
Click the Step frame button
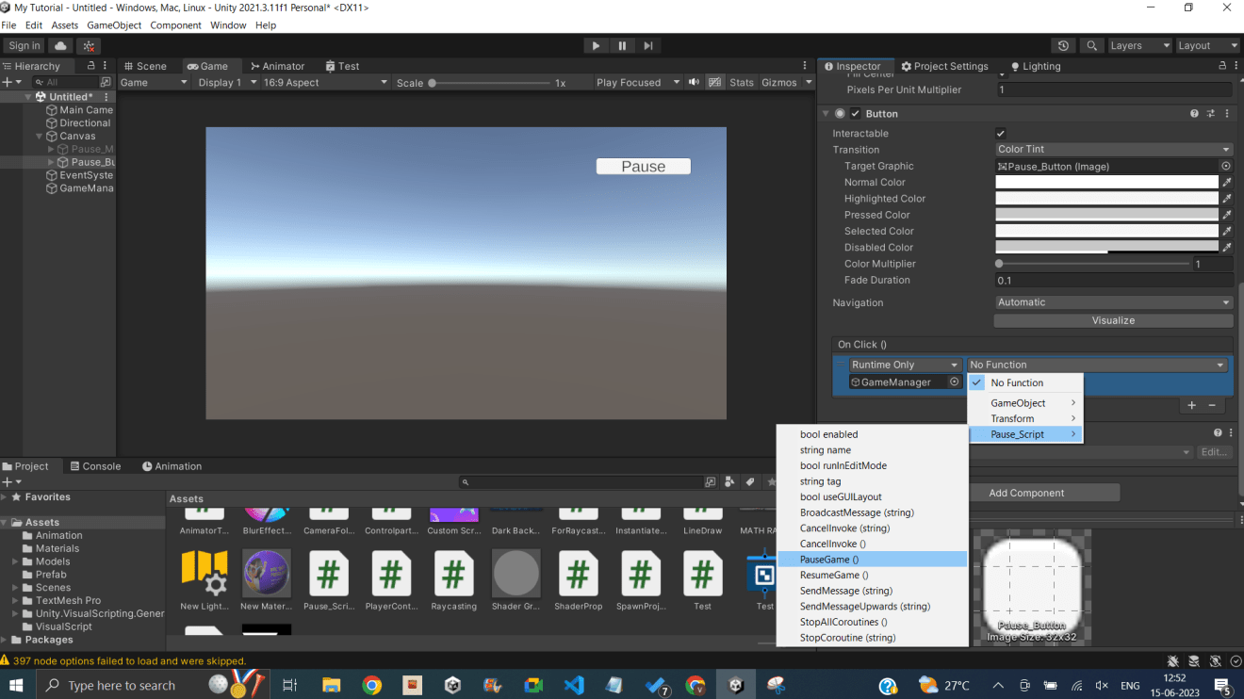(x=647, y=44)
